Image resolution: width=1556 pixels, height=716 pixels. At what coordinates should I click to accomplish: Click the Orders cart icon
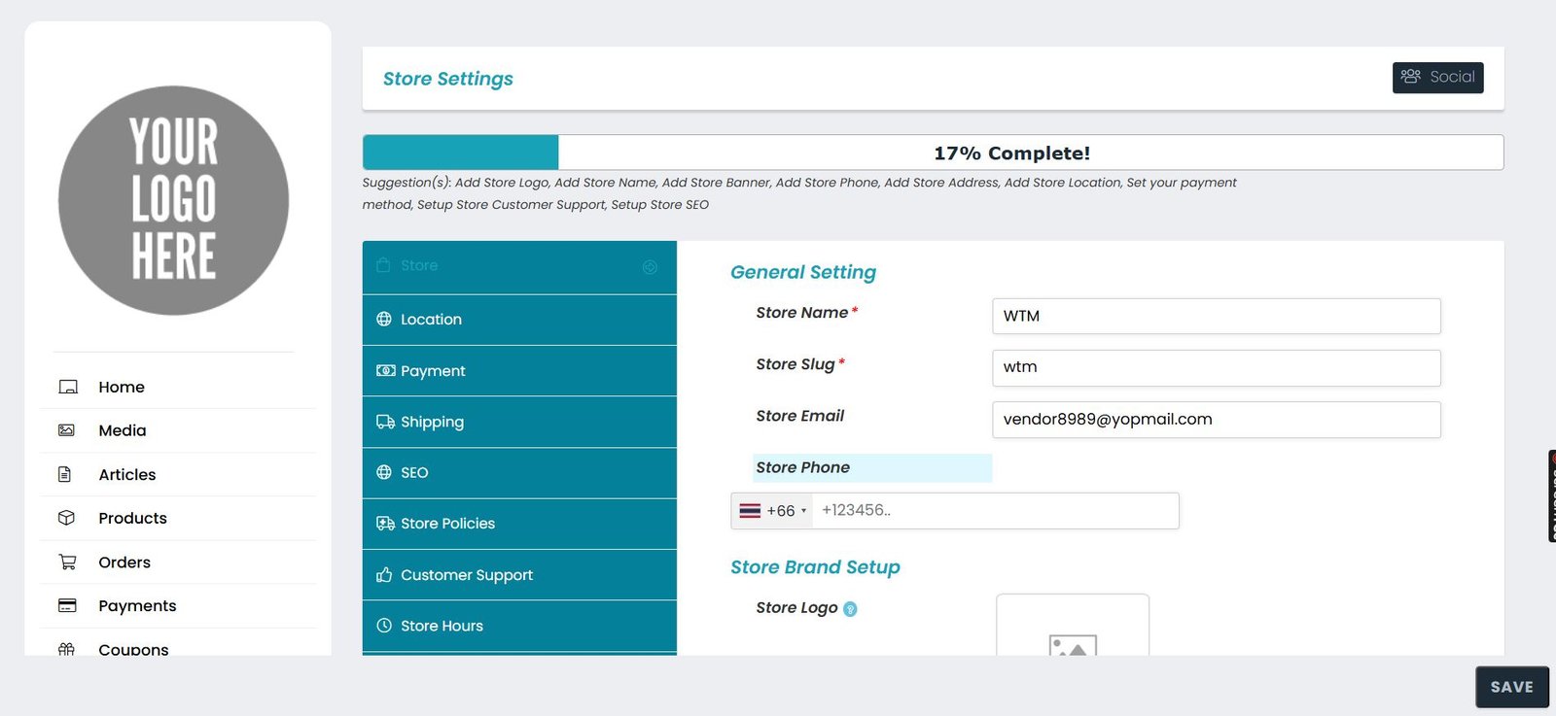[67, 562]
